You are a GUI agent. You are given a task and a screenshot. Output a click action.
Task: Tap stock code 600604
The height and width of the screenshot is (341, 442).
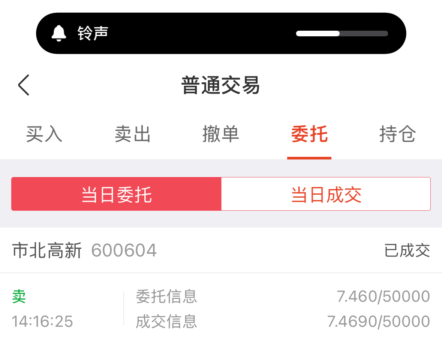tap(124, 250)
